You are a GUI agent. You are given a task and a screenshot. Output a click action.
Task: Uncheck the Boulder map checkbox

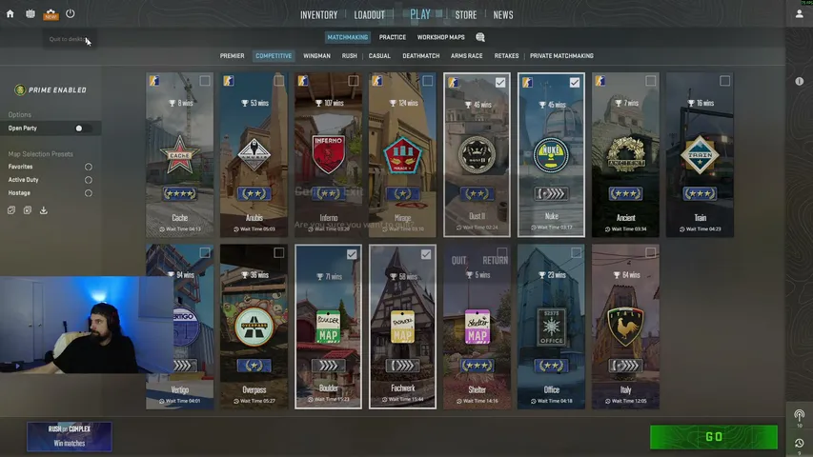click(352, 254)
